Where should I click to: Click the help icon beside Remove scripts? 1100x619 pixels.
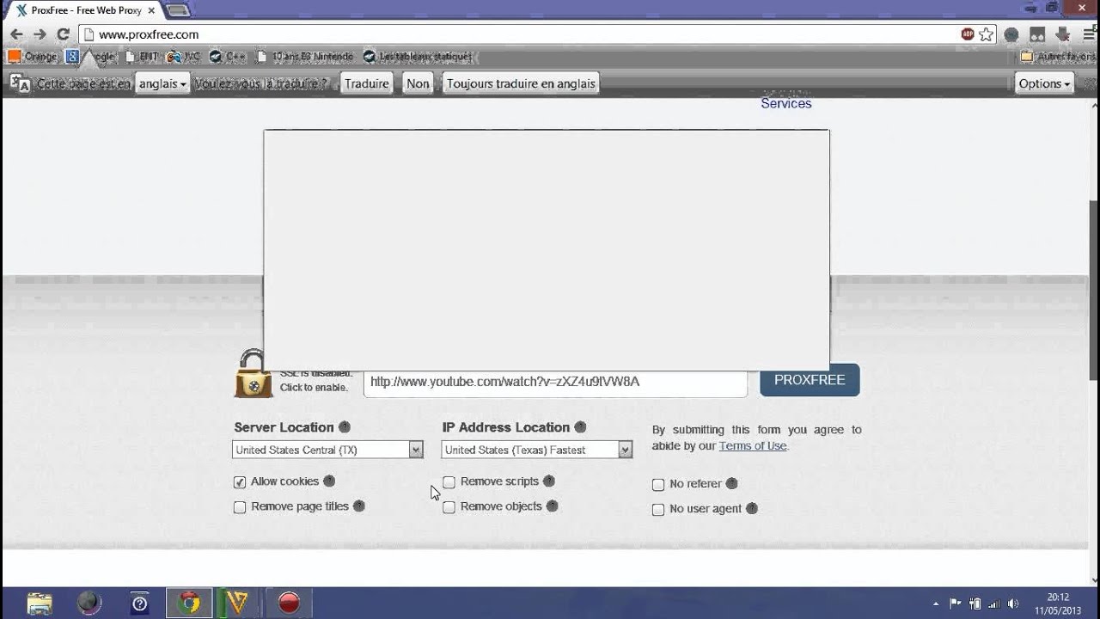549,481
